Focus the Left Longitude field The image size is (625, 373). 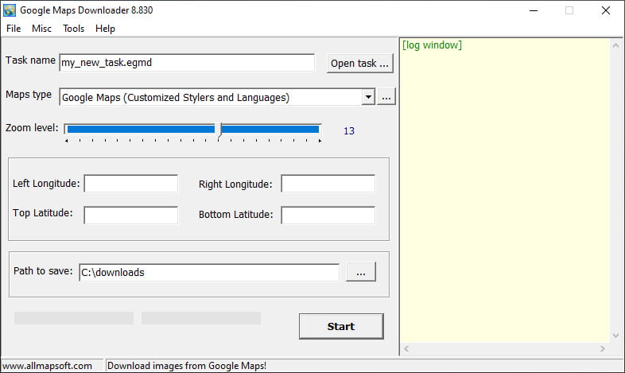(x=130, y=183)
